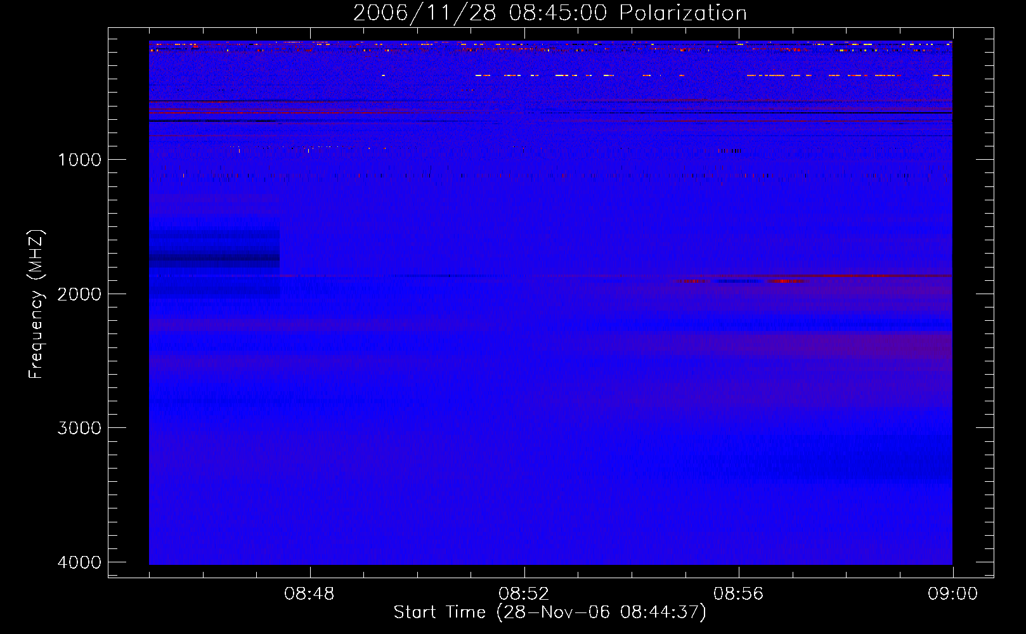Click the 08:48 time tick label
The height and width of the screenshot is (634, 1026).
coord(309,594)
